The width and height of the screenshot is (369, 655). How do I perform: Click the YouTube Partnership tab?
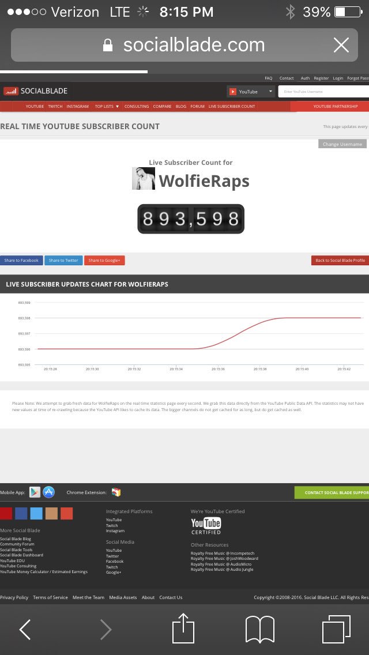(x=330, y=107)
